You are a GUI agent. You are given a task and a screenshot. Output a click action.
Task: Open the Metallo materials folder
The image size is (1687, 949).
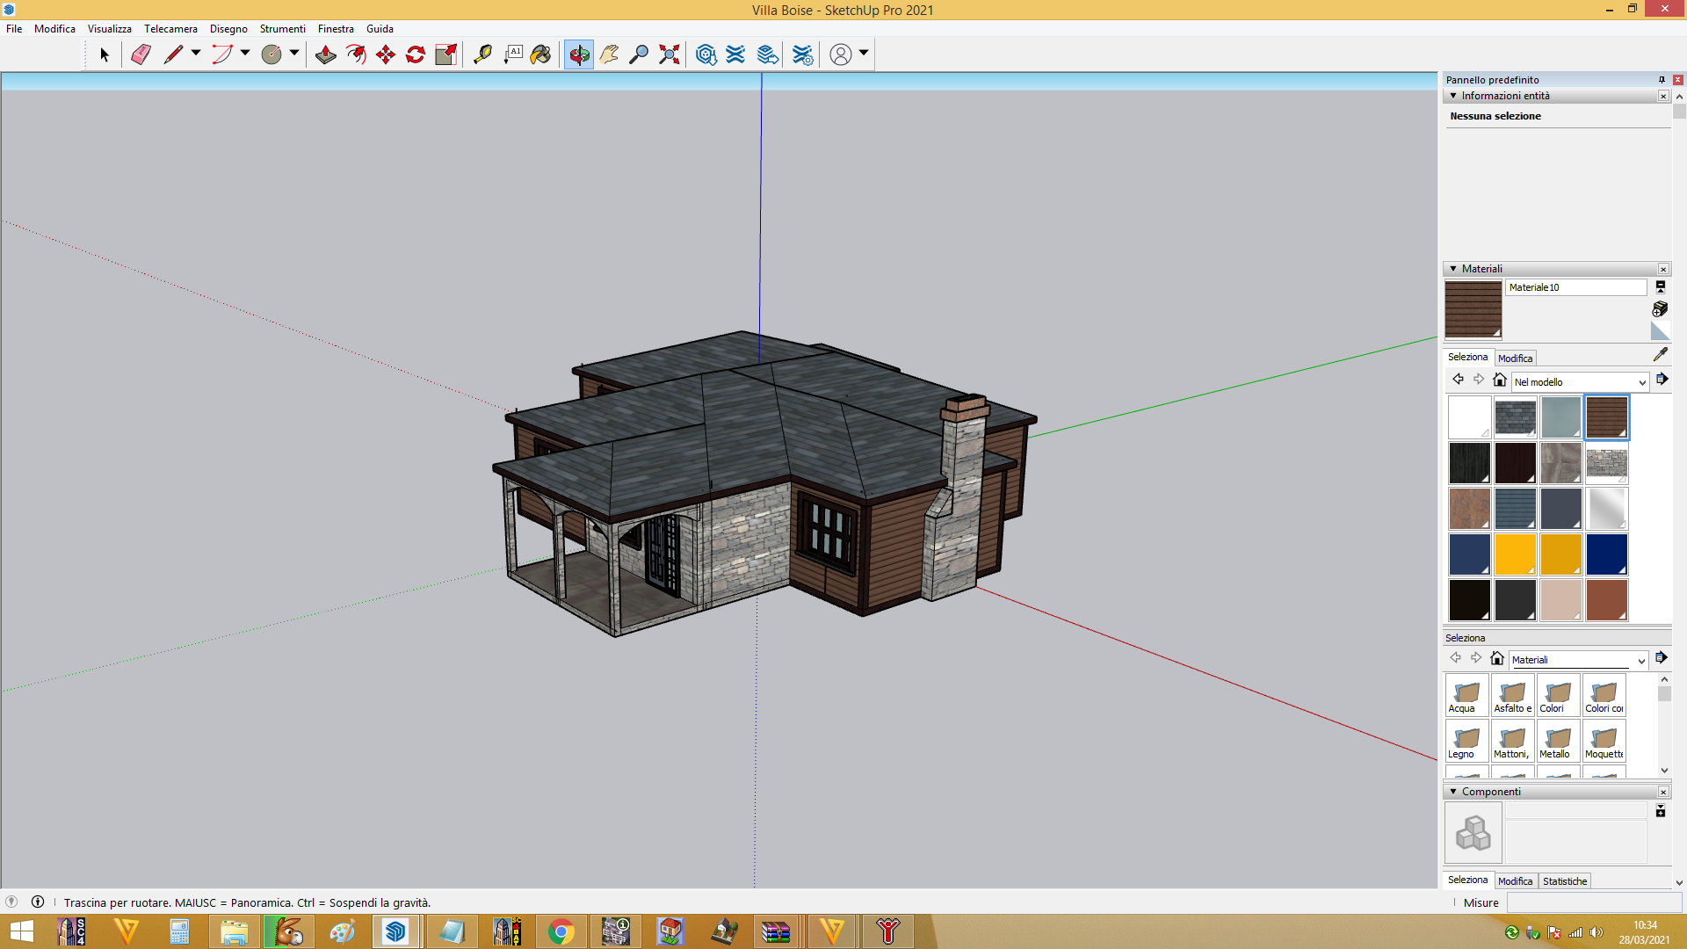click(1558, 741)
